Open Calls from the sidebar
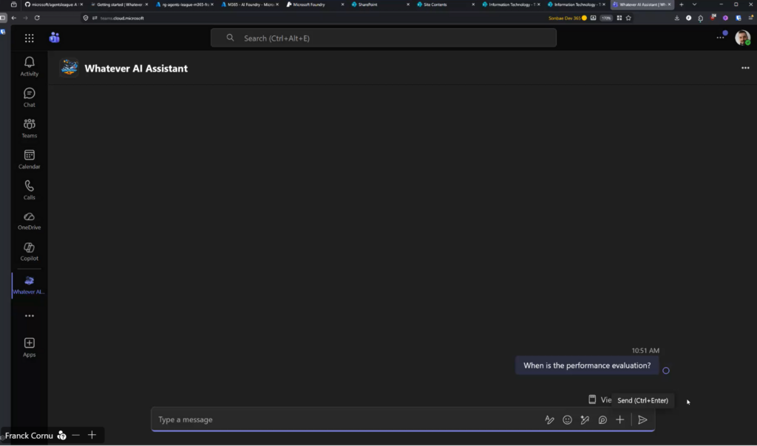This screenshot has width=757, height=446. tap(29, 190)
